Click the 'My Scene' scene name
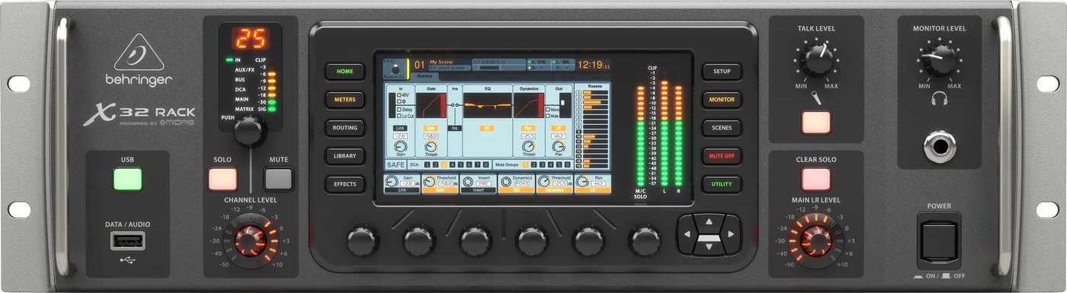Viewport: 1067px width, 293px height. [x=442, y=62]
